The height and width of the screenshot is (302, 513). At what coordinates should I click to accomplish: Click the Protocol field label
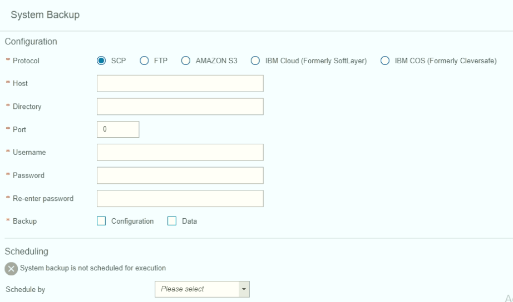coord(26,61)
